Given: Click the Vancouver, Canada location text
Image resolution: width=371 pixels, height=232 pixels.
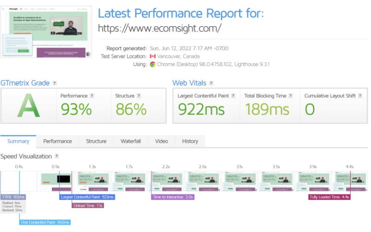Looking at the screenshot, I should [x=179, y=56].
